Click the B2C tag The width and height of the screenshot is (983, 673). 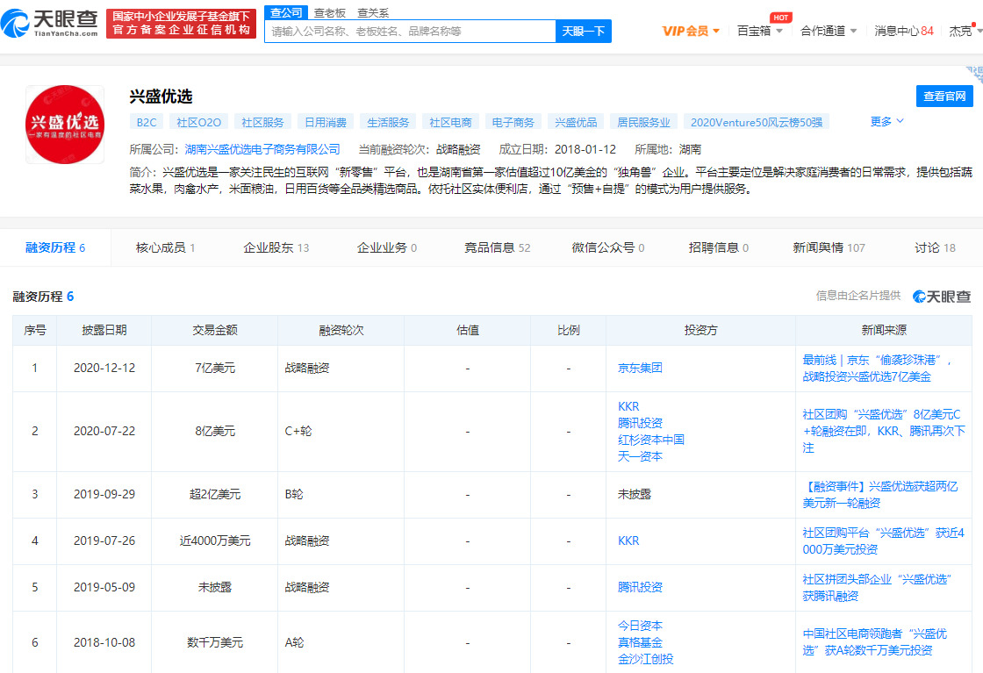pyautogui.click(x=147, y=122)
